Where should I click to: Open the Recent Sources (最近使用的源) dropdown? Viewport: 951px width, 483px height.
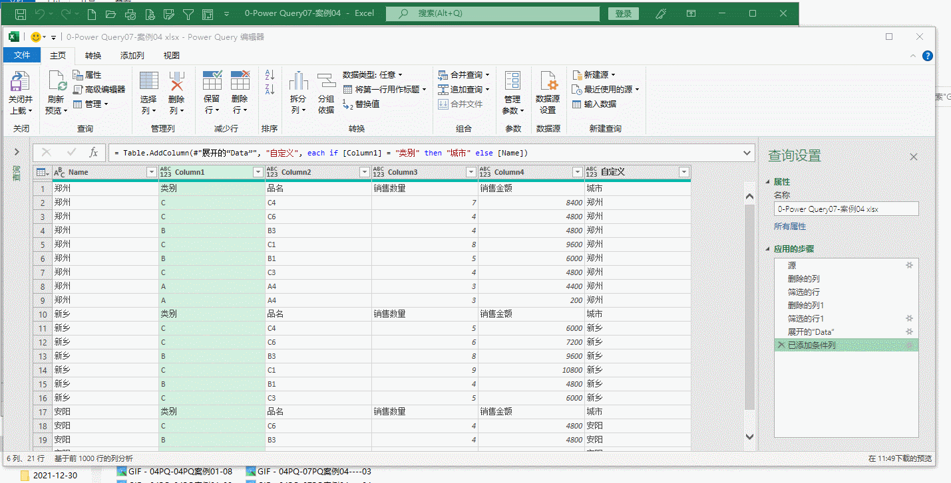[x=606, y=90]
